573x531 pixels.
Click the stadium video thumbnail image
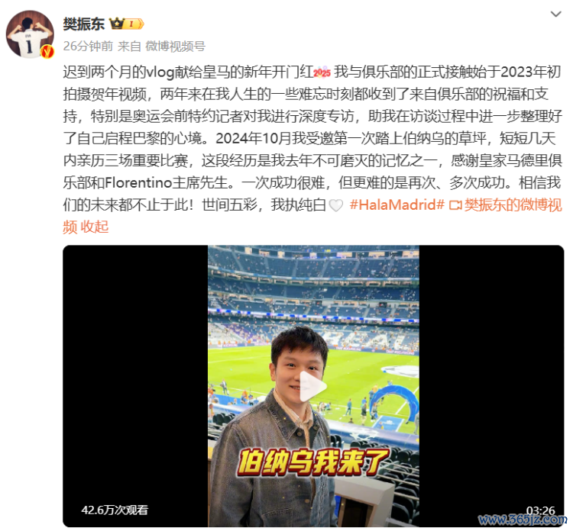313,386
